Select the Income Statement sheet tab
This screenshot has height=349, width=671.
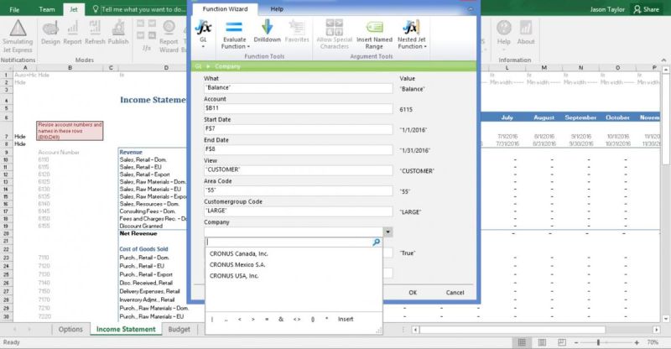(x=126, y=330)
